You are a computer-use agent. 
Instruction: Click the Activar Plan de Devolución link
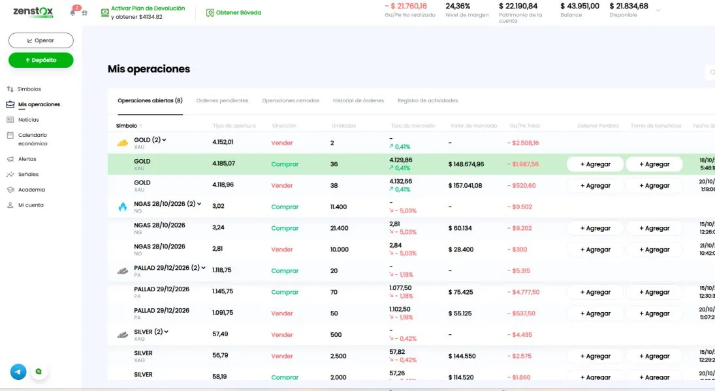coord(148,8)
